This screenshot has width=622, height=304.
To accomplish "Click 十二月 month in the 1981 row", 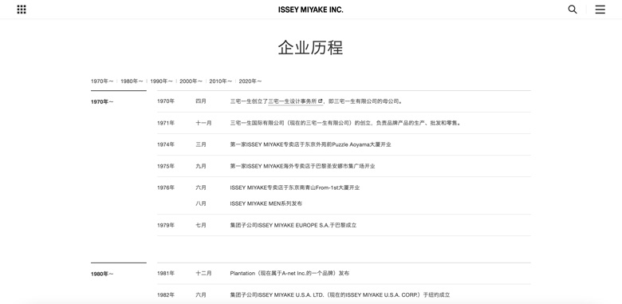I will click(203, 274).
